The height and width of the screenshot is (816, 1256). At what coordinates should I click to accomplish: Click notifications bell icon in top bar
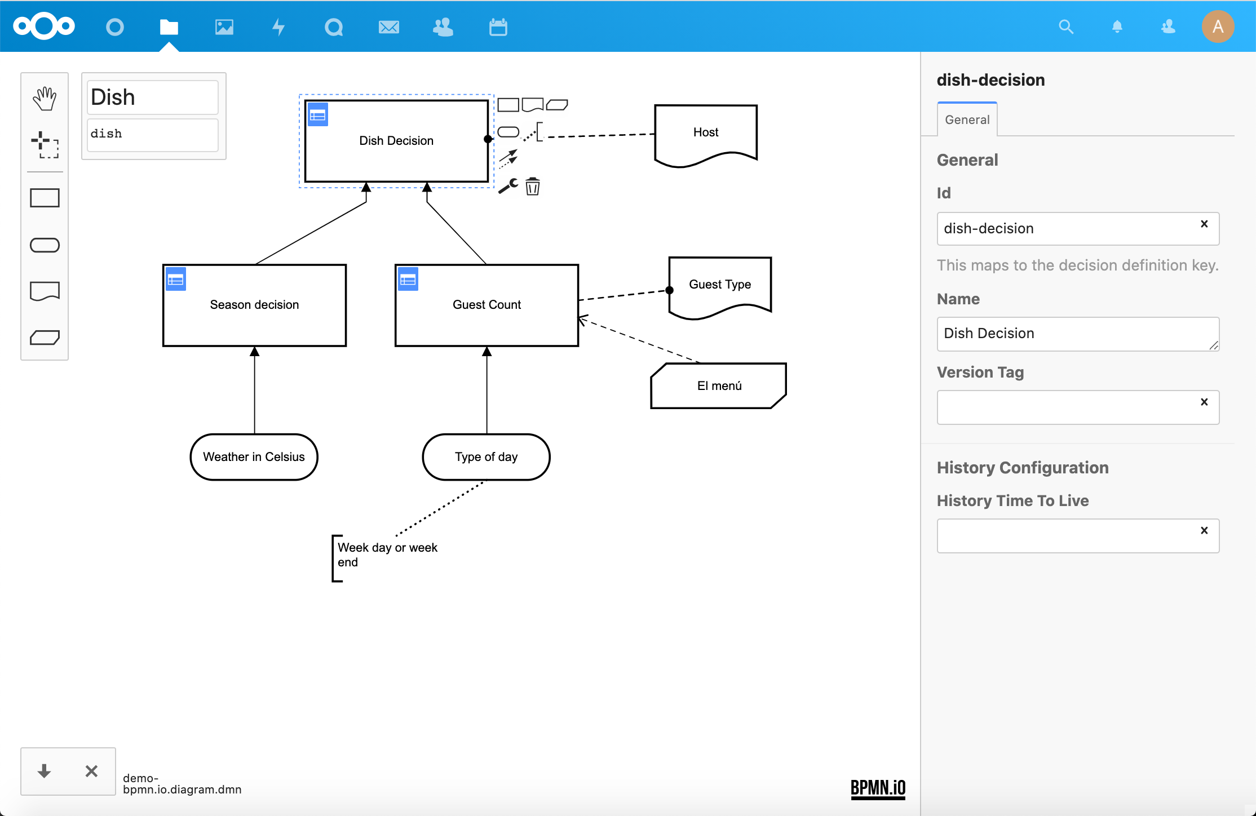(1117, 26)
